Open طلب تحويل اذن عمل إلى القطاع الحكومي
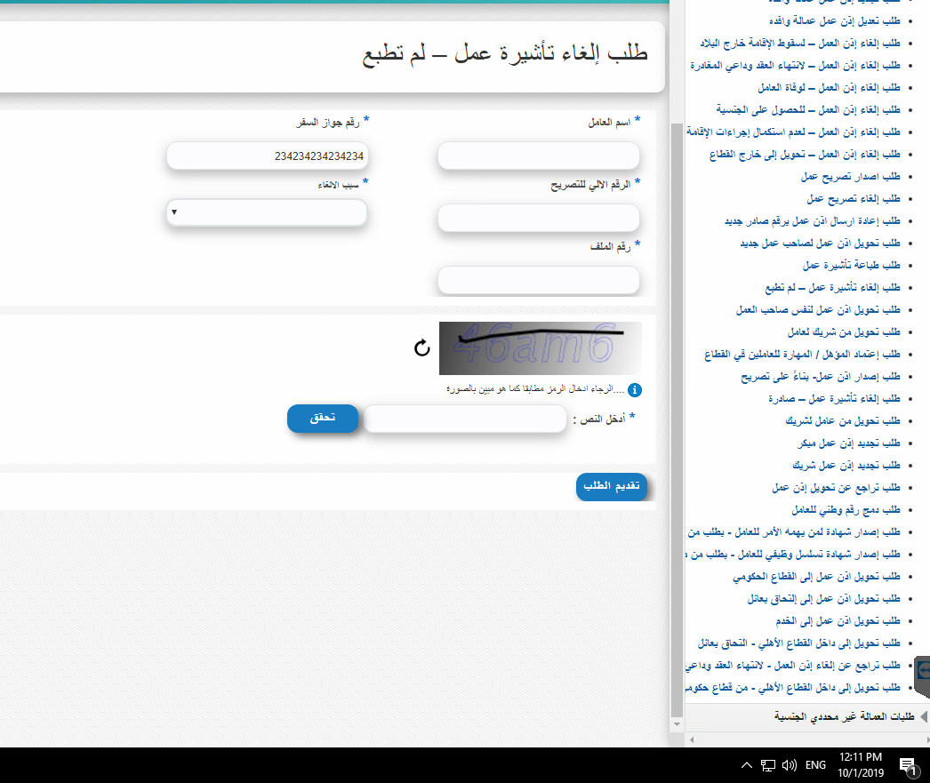 (817, 577)
